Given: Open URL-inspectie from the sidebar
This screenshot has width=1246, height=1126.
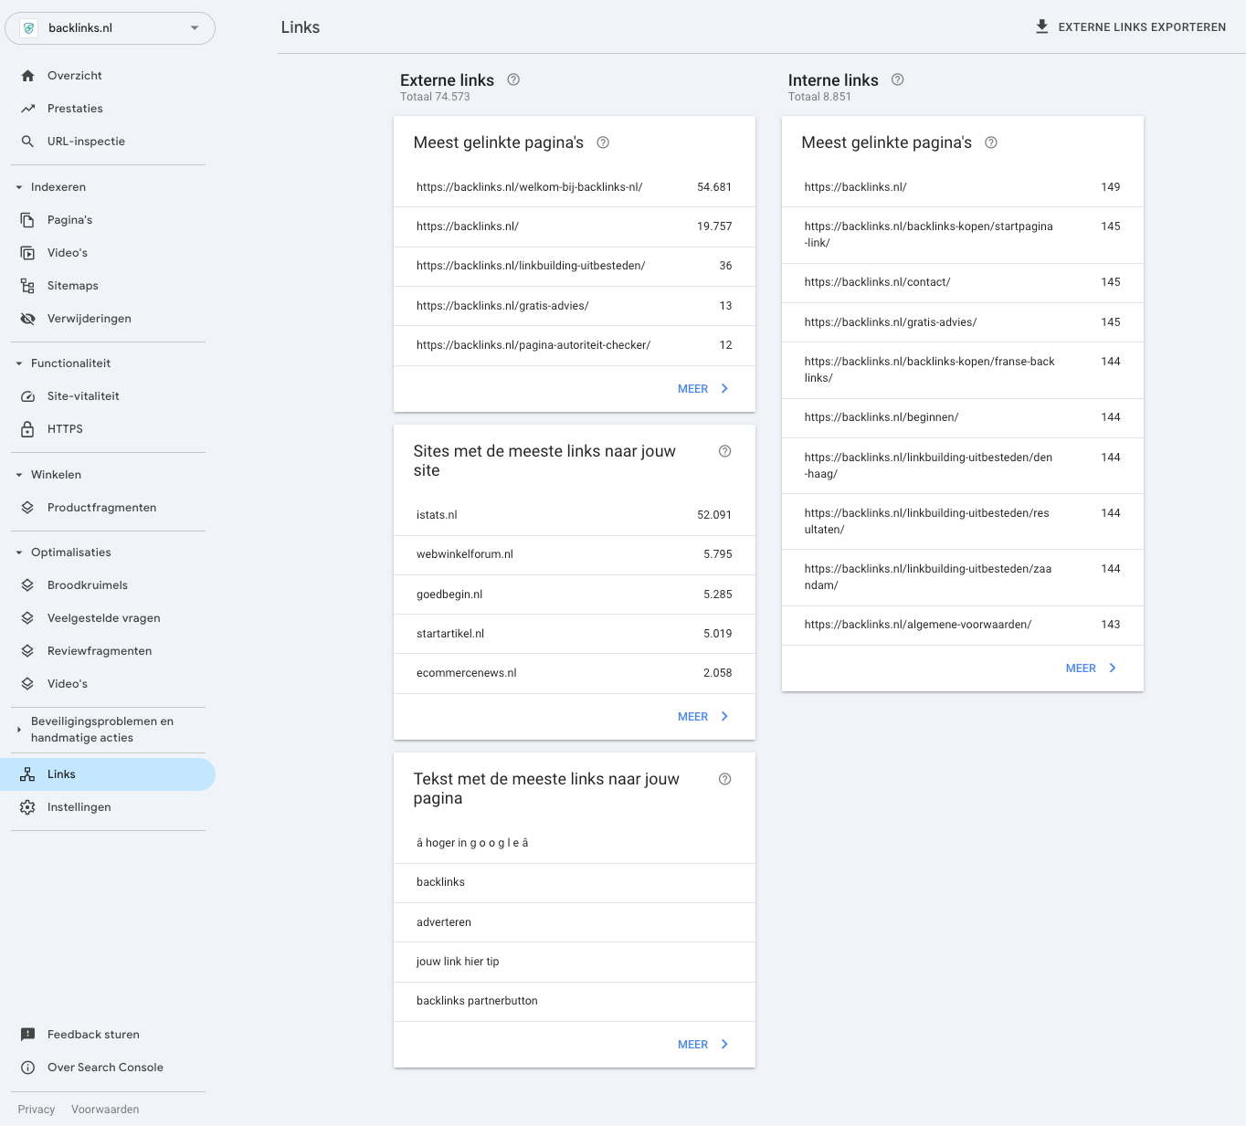Looking at the screenshot, I should (x=86, y=141).
